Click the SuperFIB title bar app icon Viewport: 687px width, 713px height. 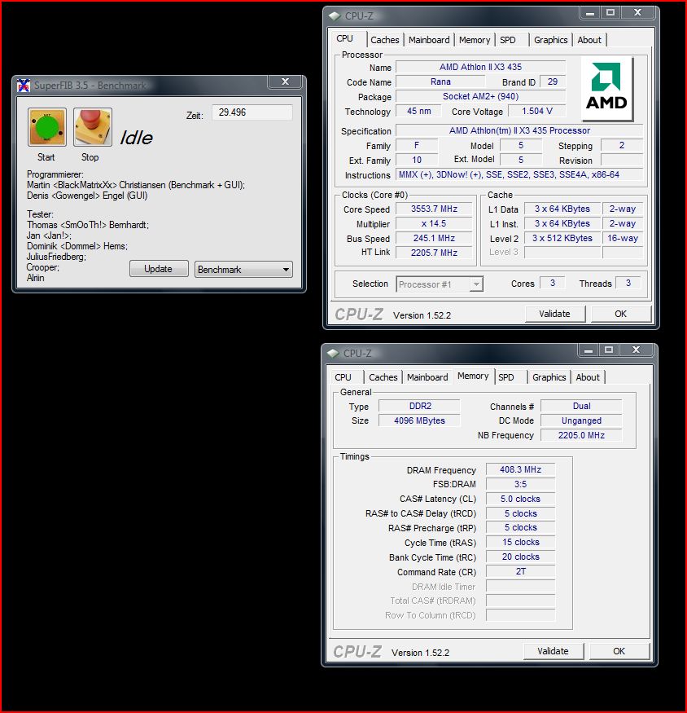point(23,85)
